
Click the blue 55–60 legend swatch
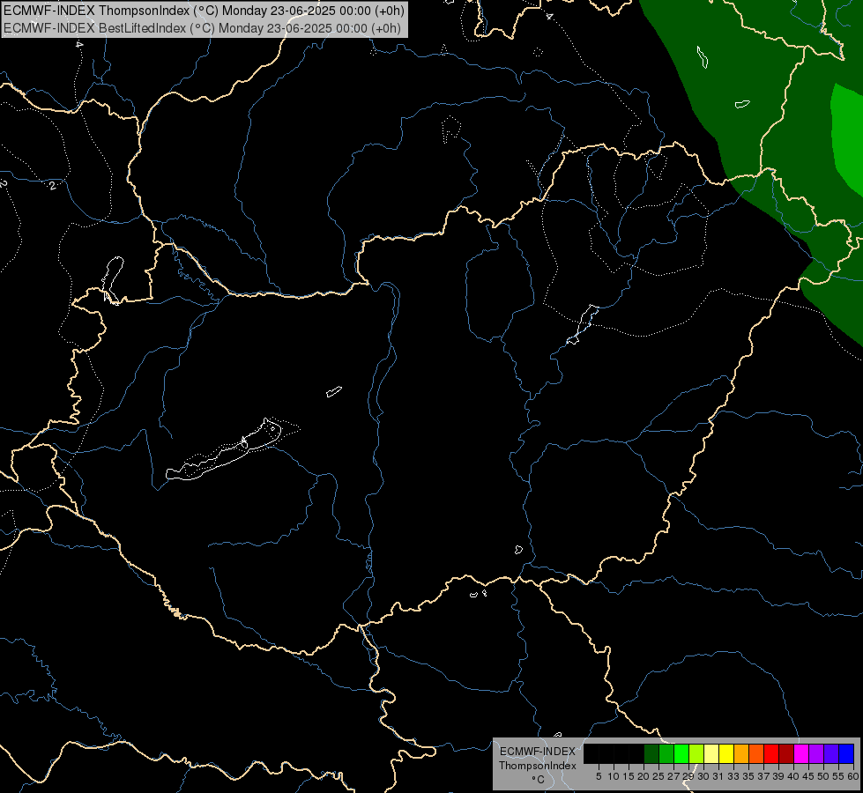(x=846, y=753)
